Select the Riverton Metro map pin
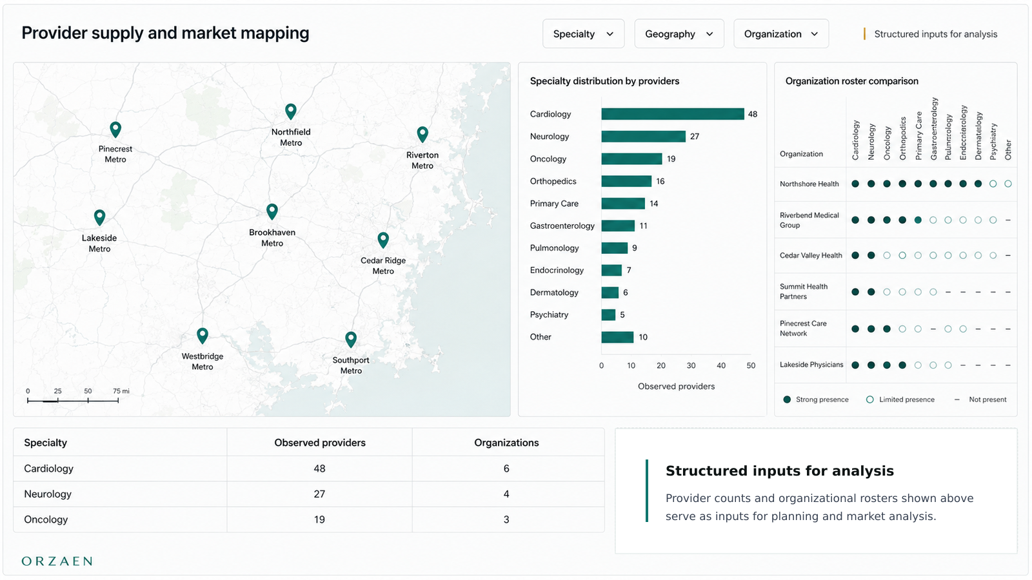The width and height of the screenshot is (1032, 580). 422,134
